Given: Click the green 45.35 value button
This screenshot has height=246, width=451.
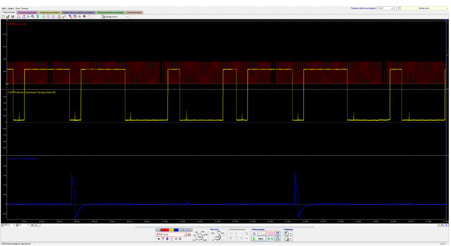Looking at the screenshot, I should 270,239.
